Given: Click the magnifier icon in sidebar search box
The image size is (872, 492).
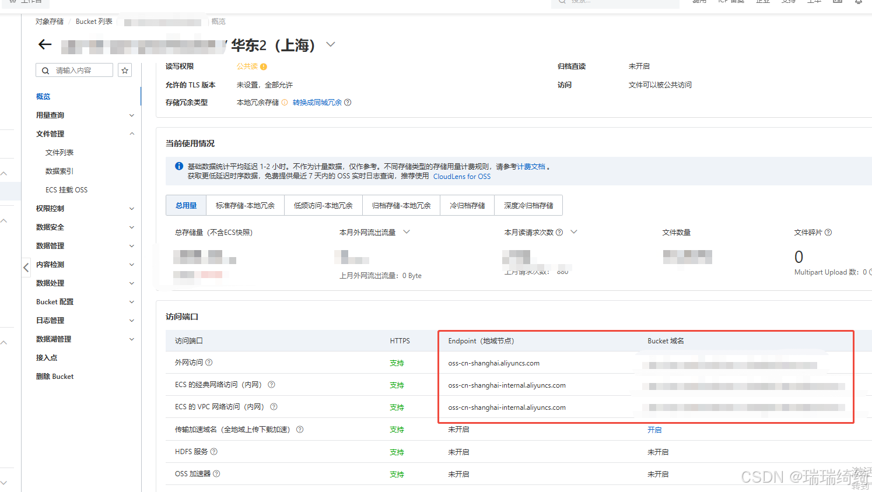Looking at the screenshot, I should (x=45, y=71).
